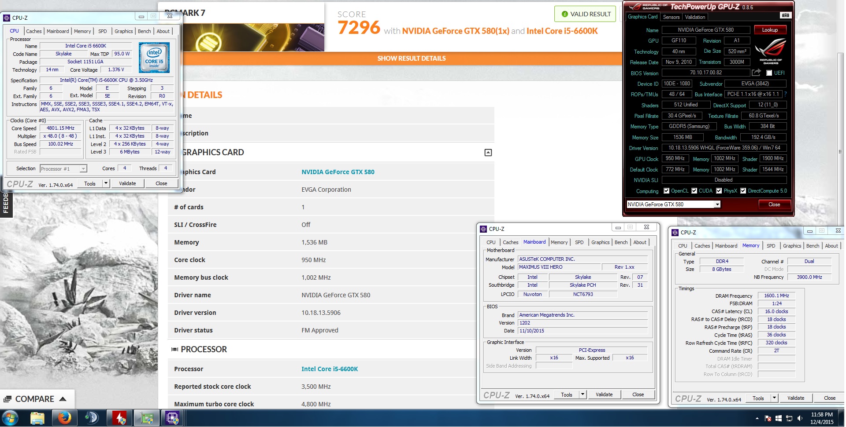
Task: Open the SPD tab in CPU-Z CPU window
Action: (x=102, y=31)
